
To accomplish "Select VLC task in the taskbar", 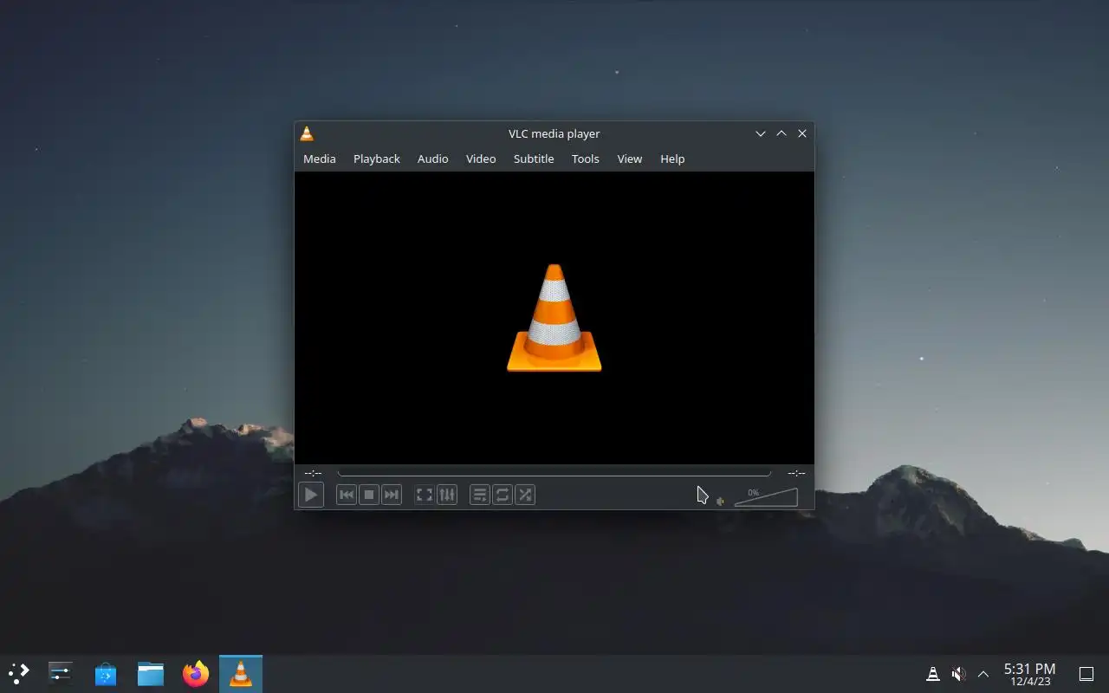I will click(x=241, y=673).
